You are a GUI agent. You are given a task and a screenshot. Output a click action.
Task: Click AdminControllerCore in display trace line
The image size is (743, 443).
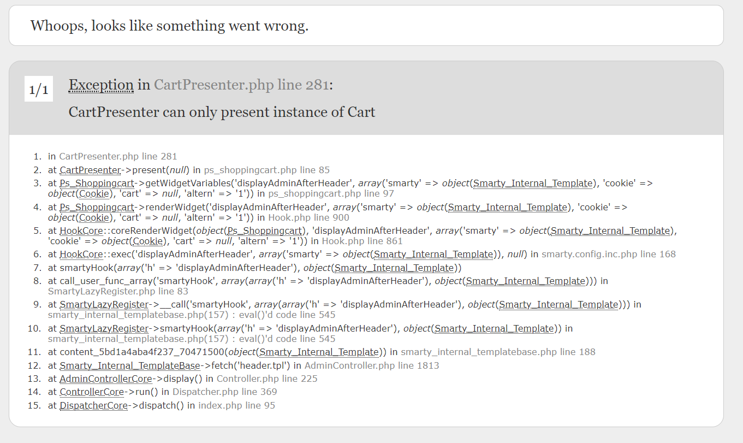(106, 379)
